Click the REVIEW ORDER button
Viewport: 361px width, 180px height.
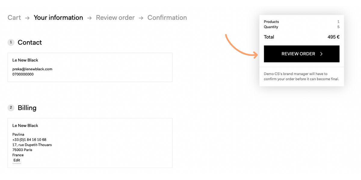[302, 54]
